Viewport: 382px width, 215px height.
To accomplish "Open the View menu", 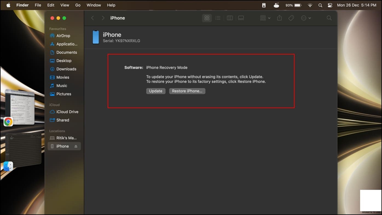I will pos(65,5).
